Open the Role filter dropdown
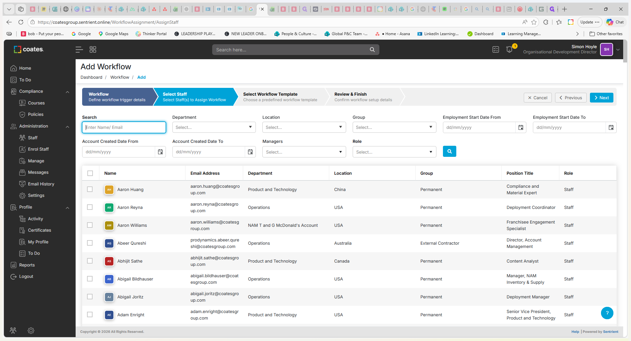 pos(394,152)
